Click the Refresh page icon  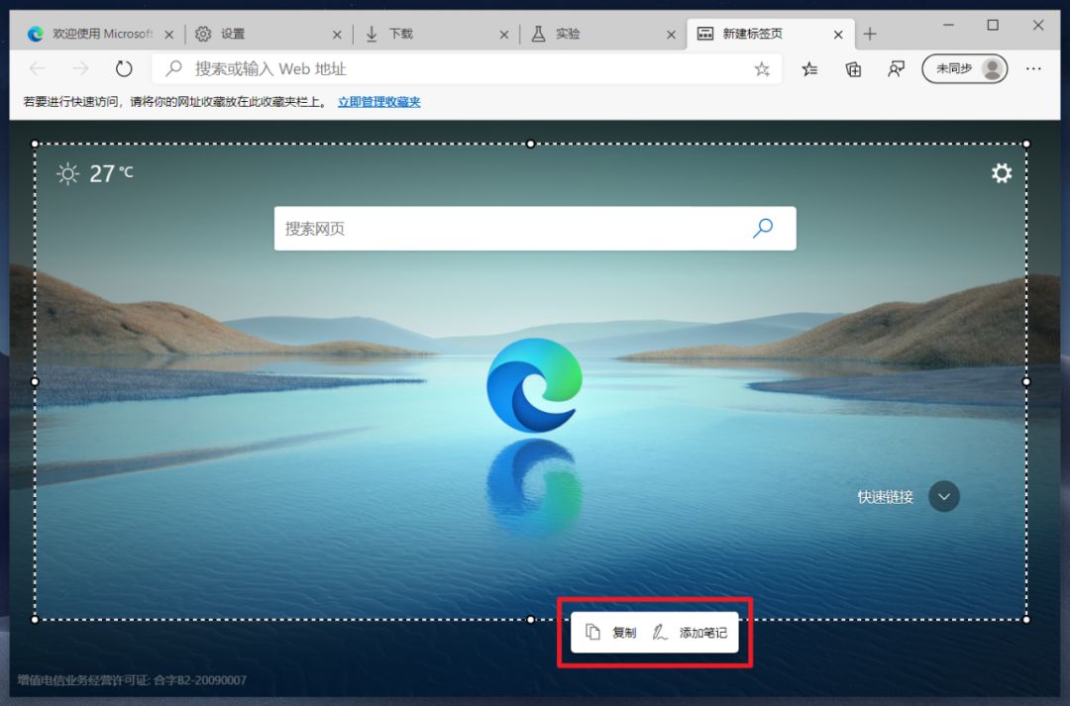[124, 68]
